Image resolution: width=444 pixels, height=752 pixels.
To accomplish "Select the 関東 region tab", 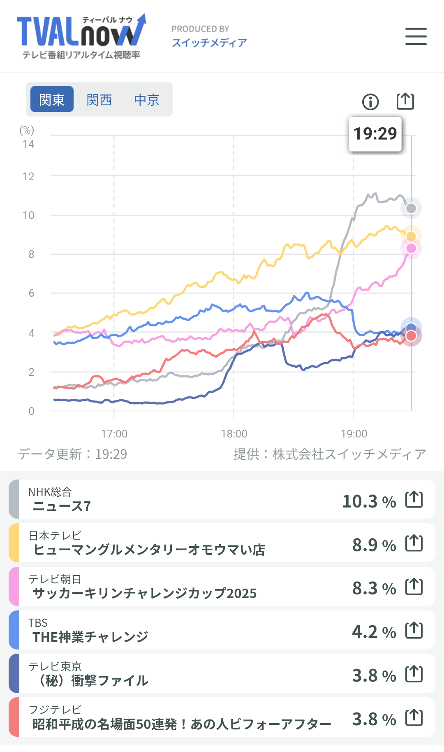I will 52,99.
